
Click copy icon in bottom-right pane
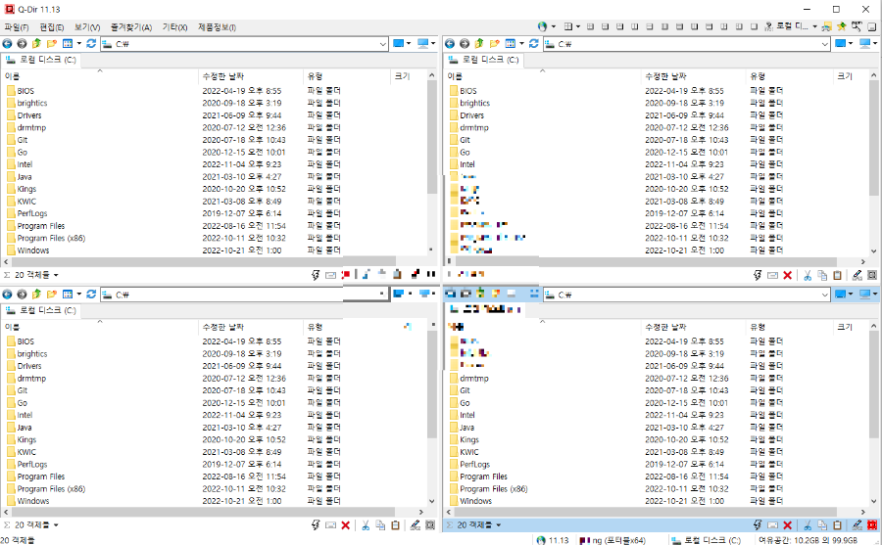click(x=822, y=525)
